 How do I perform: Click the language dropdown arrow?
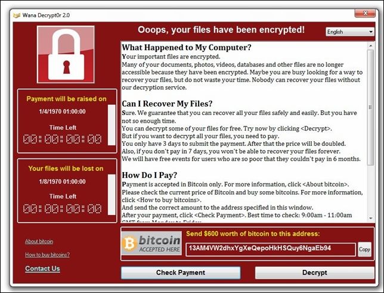(x=371, y=32)
